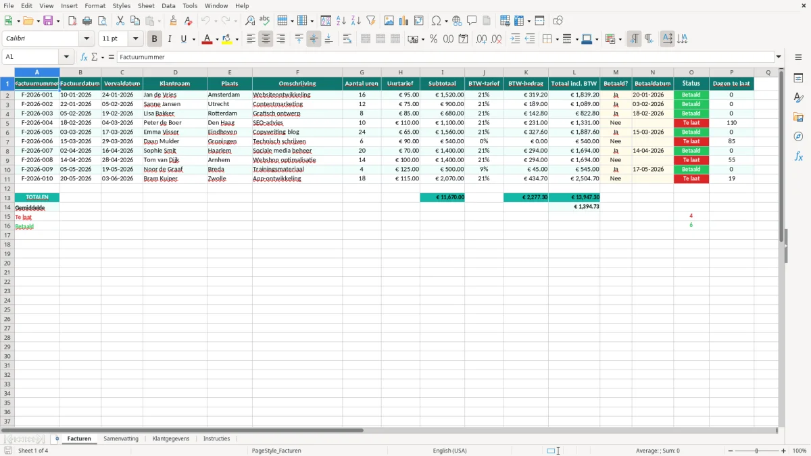Select column header F
This screenshot has height=456, width=811.
(x=297, y=72)
